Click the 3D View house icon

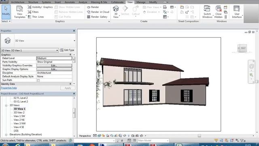point(116,9)
